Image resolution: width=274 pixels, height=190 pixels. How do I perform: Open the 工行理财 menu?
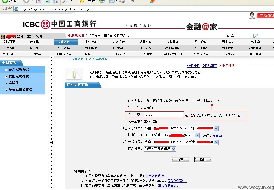9,48
